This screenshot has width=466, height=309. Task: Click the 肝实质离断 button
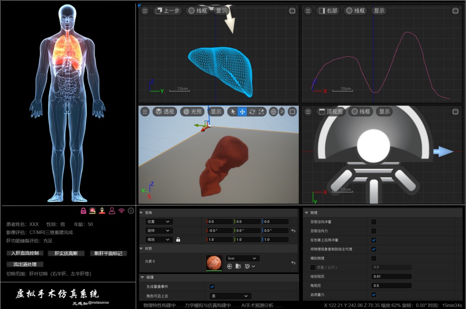pos(66,253)
